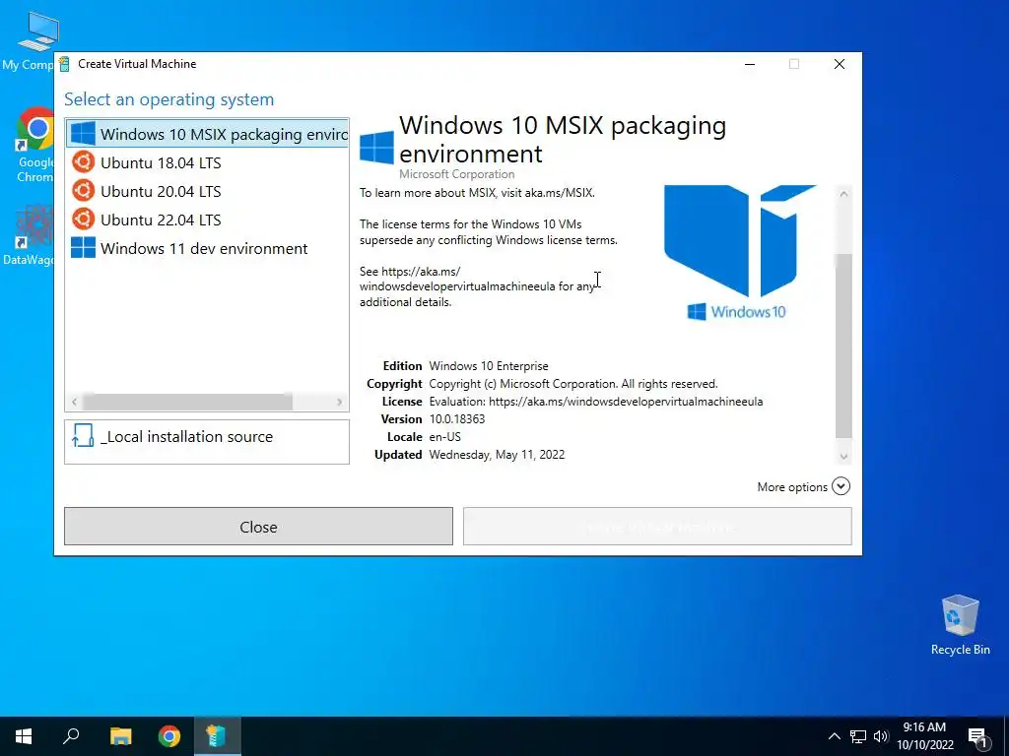
Task: Select Recycle Bin desktop icon
Action: 960,625
